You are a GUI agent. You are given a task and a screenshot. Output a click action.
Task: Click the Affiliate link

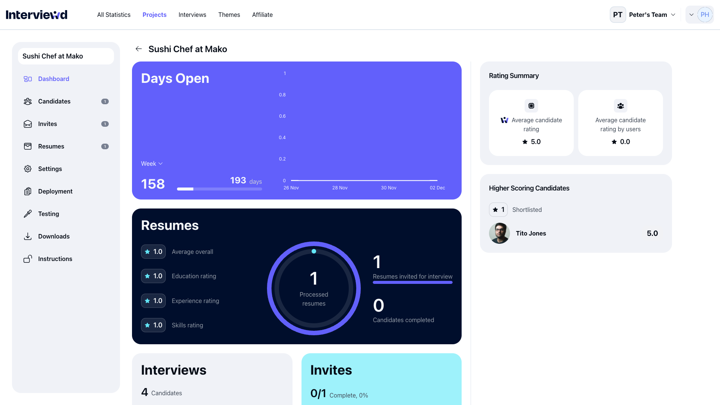[262, 15]
